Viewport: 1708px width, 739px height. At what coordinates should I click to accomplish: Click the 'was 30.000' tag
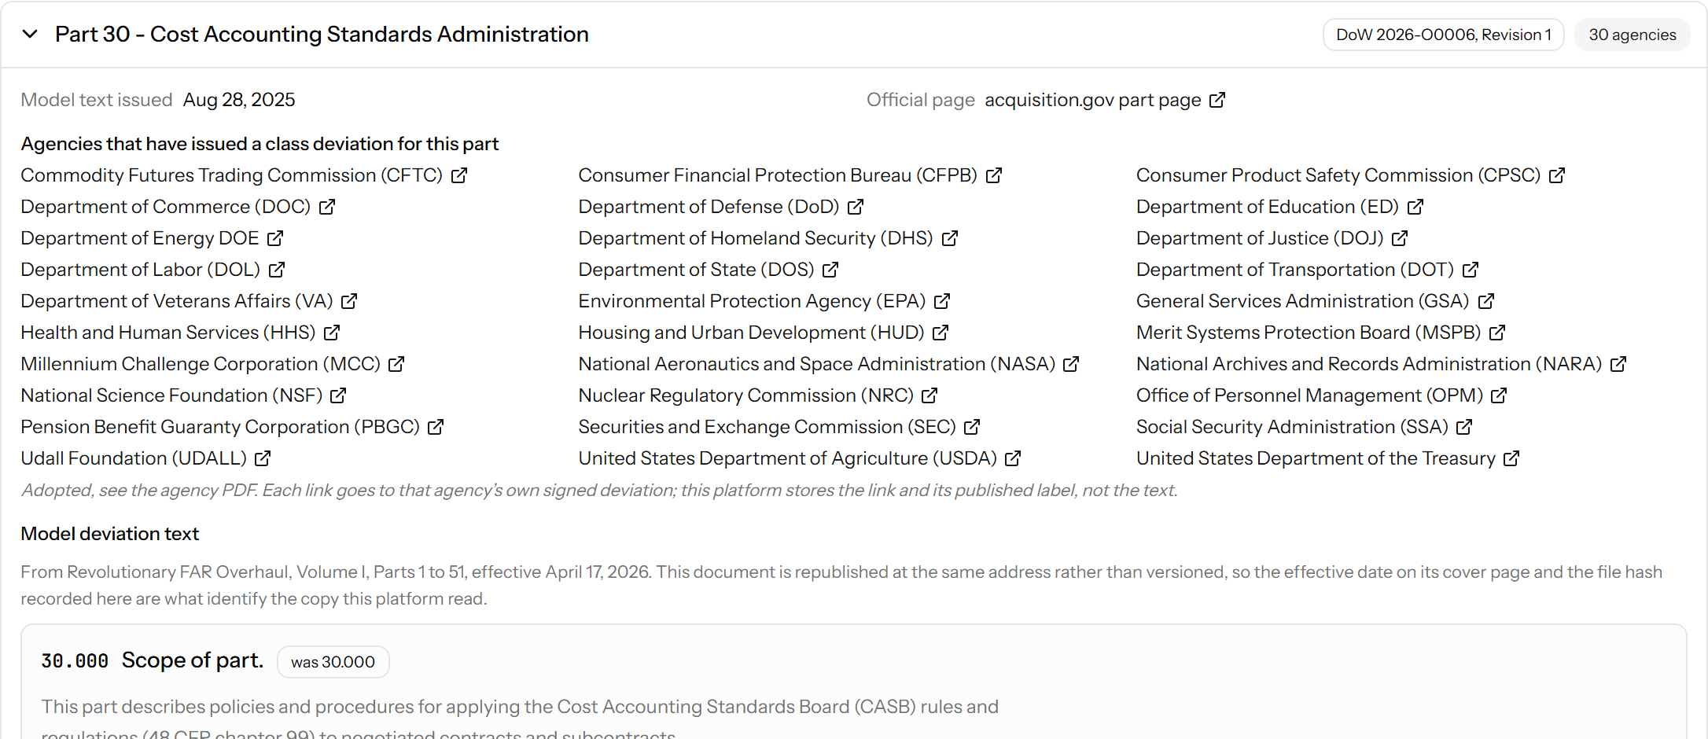(x=333, y=662)
